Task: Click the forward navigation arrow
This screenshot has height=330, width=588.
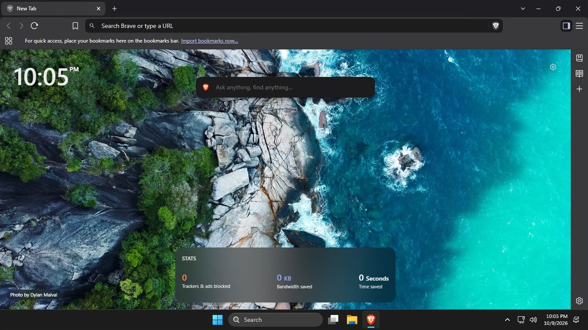Action: click(x=21, y=26)
